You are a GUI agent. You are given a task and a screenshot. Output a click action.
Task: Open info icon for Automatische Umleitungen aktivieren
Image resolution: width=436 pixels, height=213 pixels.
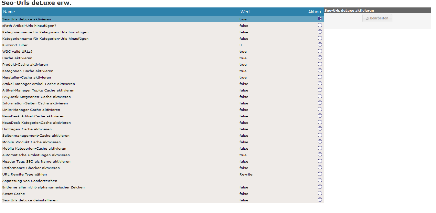click(320, 154)
